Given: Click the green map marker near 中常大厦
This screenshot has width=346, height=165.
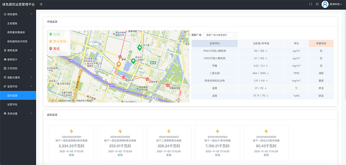Looking at the screenshot, I should pyautogui.click(x=140, y=48).
